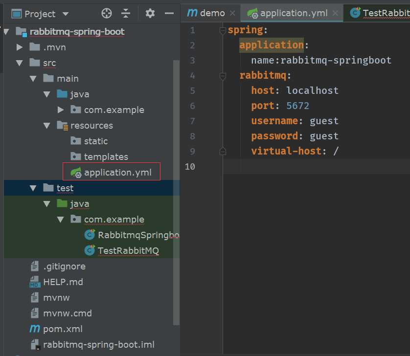
Task: Select HELP.md in project tree
Action: click(63, 282)
